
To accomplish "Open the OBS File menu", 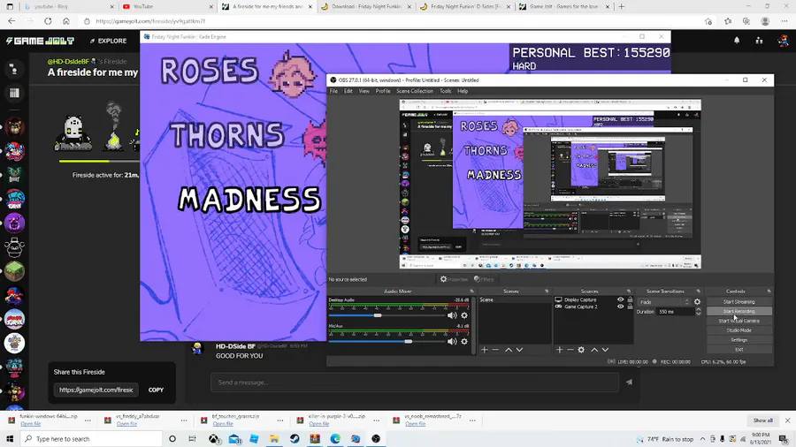I will [333, 91].
